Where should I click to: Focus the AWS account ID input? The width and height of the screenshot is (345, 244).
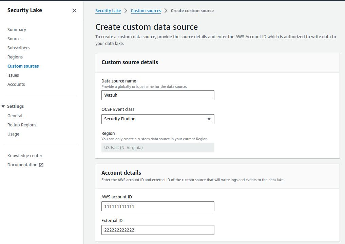tap(158, 206)
